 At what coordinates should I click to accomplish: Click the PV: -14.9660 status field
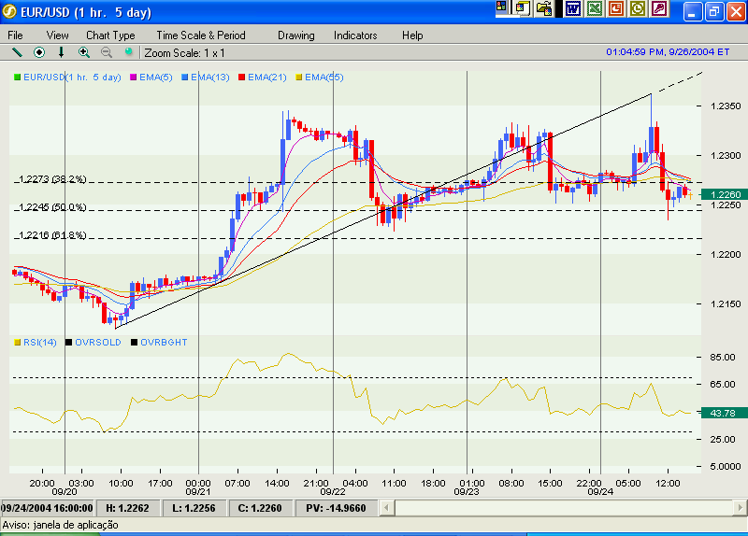click(337, 508)
